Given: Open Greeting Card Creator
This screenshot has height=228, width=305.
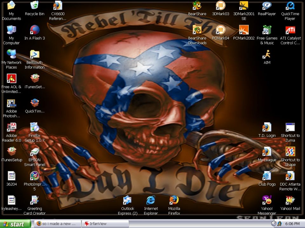Looking at the screenshot, I should tap(35, 200).
